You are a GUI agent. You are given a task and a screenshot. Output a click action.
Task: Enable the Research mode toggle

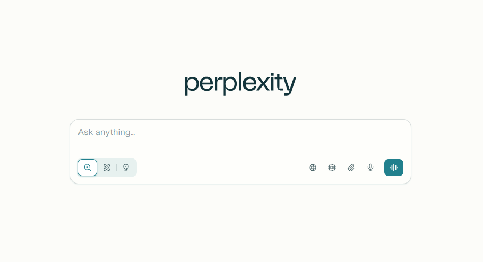tap(107, 168)
